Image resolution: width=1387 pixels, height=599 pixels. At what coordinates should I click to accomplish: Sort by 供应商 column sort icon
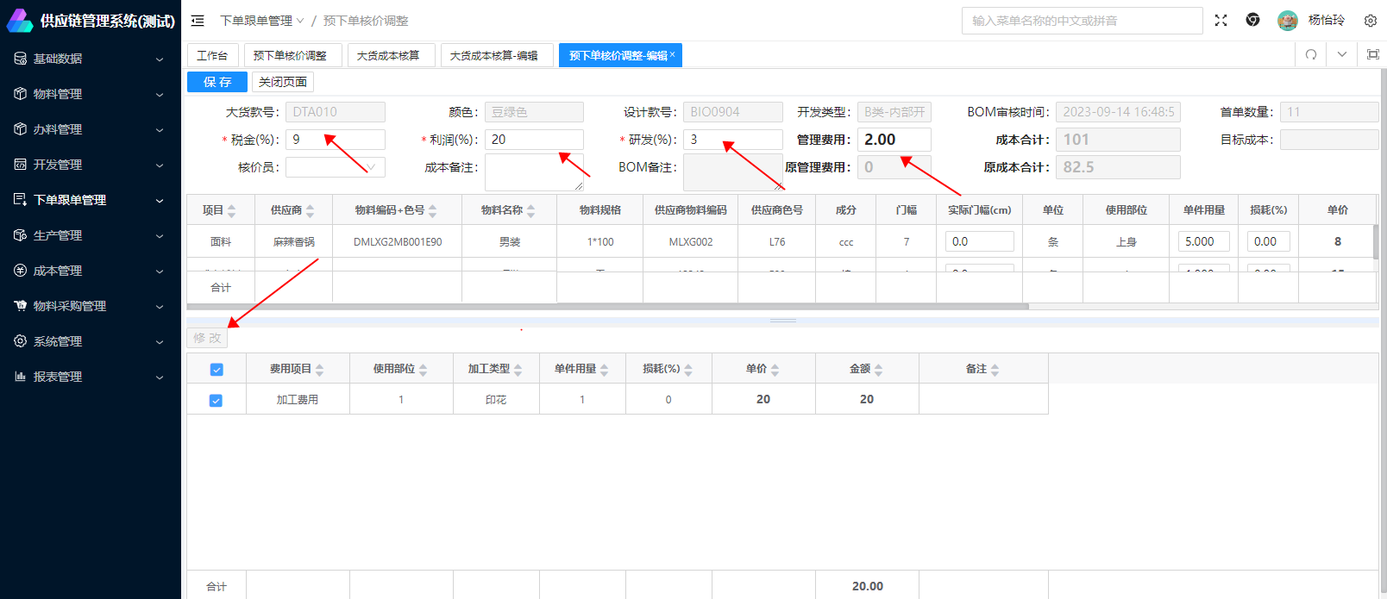point(311,210)
